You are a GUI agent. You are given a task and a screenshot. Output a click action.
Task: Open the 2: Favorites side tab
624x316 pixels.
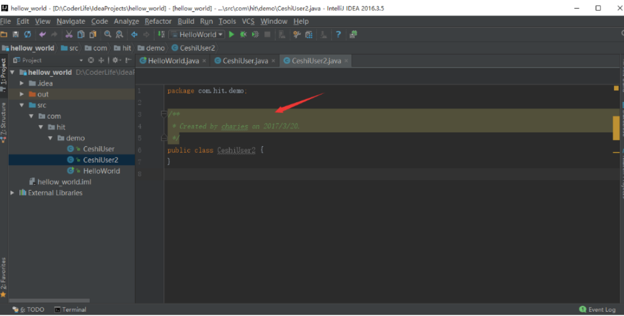pos(4,277)
